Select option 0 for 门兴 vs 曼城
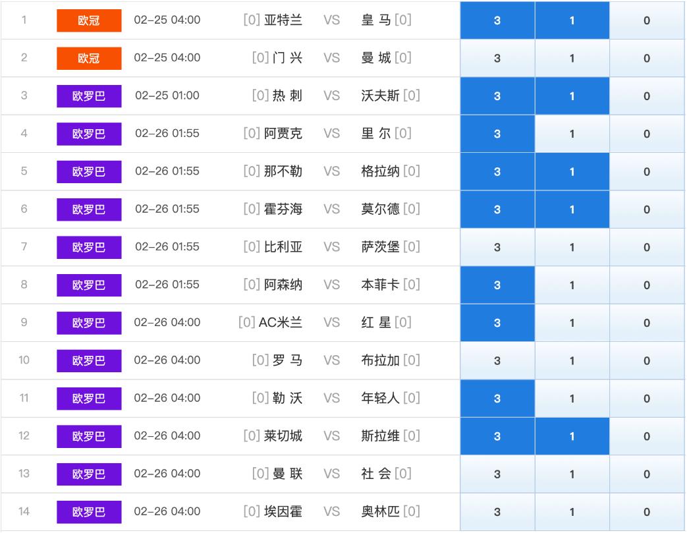This screenshot has width=687, height=533. click(x=647, y=58)
